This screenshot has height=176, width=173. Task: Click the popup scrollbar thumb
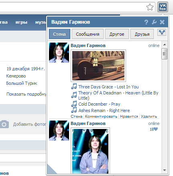point(165,54)
